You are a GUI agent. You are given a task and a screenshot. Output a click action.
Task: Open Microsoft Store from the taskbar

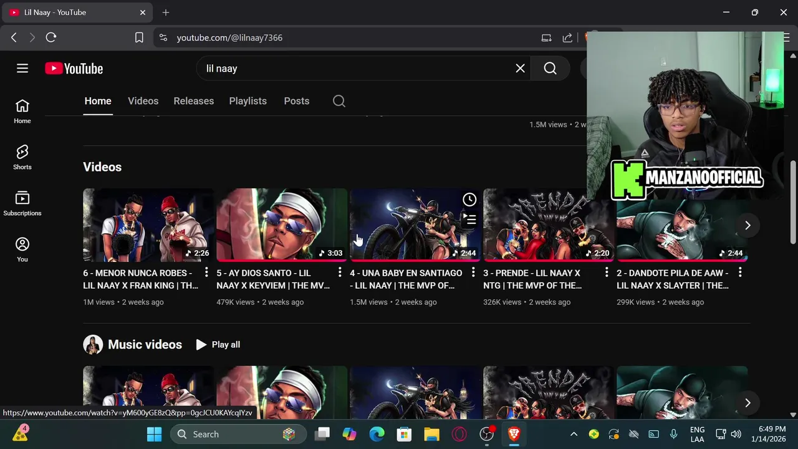404,434
